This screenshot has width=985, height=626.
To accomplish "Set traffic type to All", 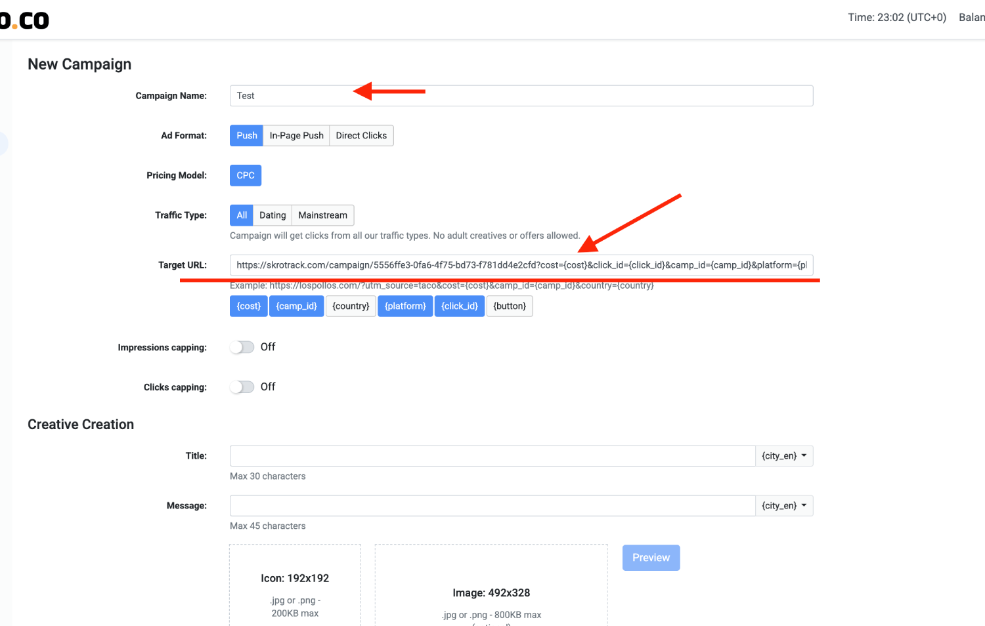I will point(242,215).
